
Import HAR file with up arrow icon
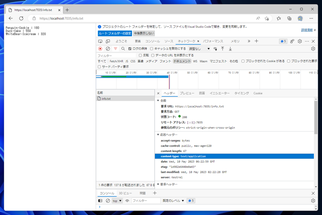point(223,49)
